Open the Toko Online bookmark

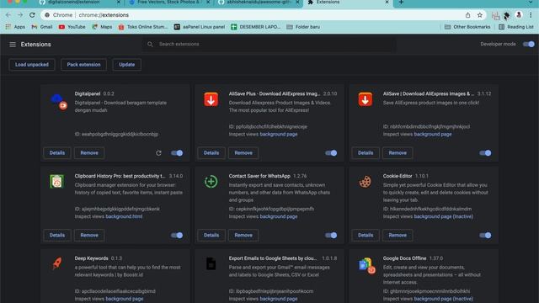[x=143, y=27]
